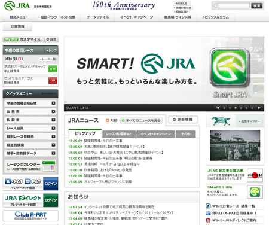The image size is (269, 225).
Task: Open the 競馬メニュー navigation menu
Action: (19, 17)
